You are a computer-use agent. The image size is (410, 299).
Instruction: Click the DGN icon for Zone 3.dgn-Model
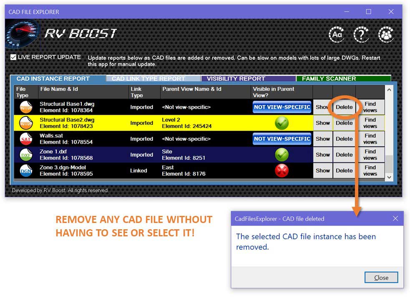(x=26, y=171)
